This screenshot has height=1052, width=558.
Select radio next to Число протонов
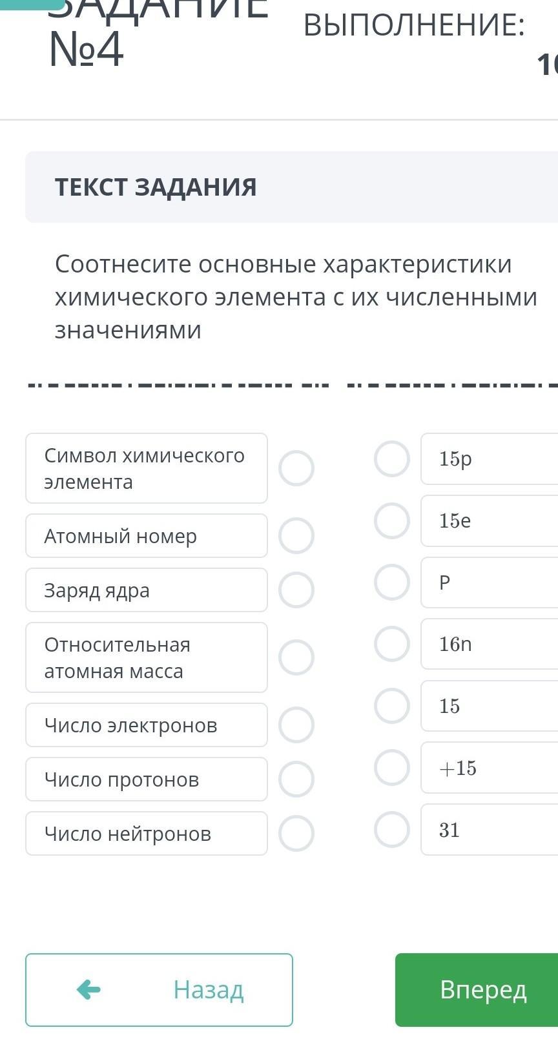296,779
